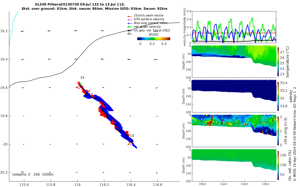This screenshot has width=300, height=187.
Task: Click waypoint number 13 on the glider track
Action: (x=91, y=94)
